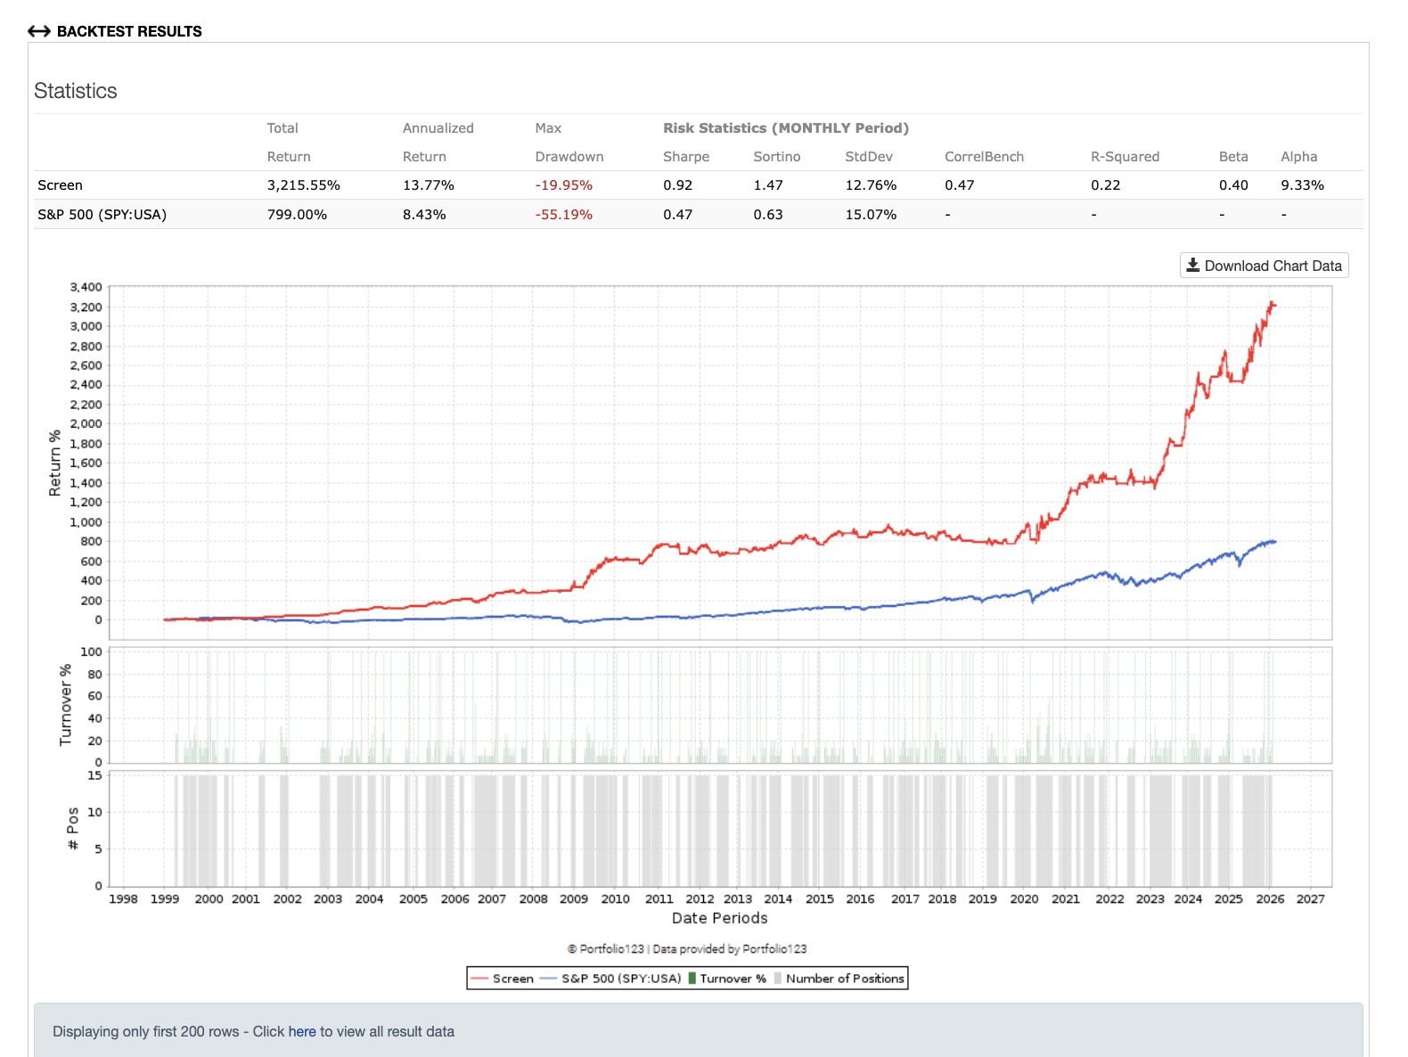Click the 'Beta' column header

(1233, 157)
